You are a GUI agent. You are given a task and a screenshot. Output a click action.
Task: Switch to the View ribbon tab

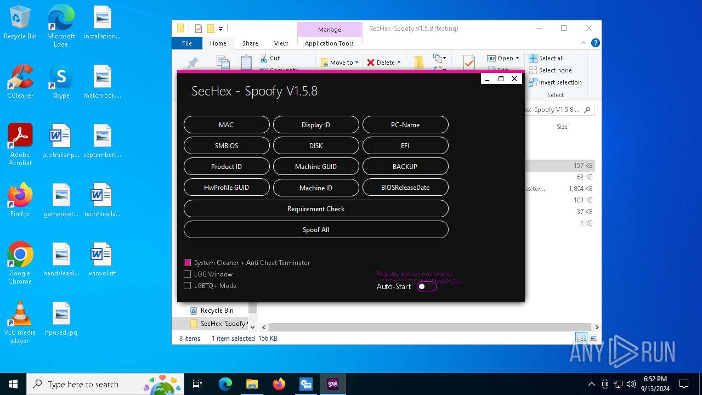pyautogui.click(x=281, y=43)
